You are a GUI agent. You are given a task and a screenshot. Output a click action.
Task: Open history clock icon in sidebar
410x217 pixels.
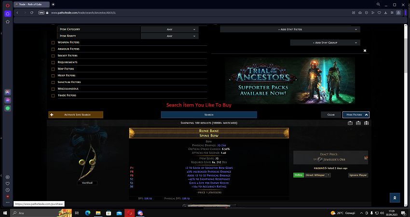click(x=8, y=190)
